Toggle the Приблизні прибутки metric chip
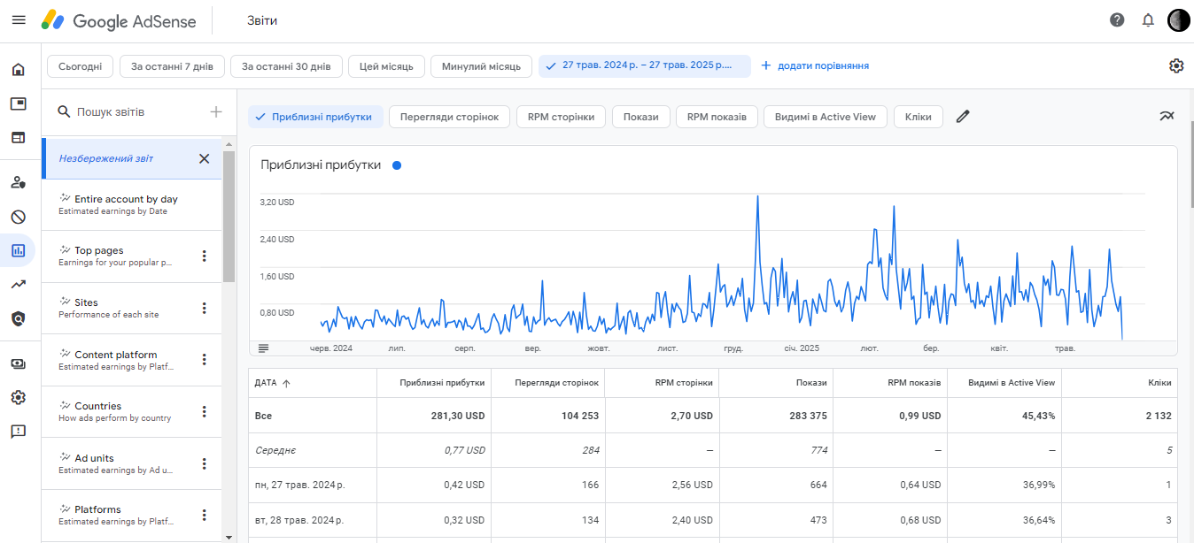The width and height of the screenshot is (1194, 543). coord(315,117)
